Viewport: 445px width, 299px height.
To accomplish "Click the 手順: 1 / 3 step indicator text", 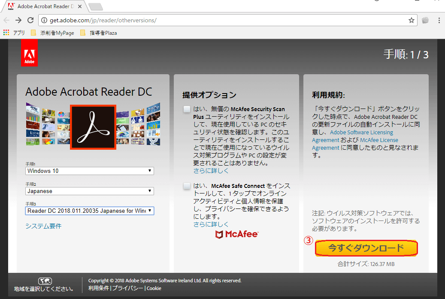I will click(x=406, y=54).
